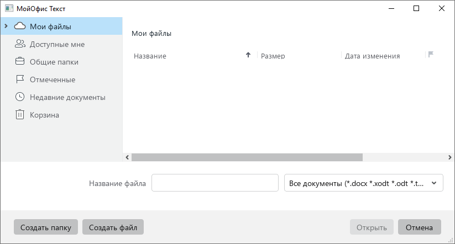Image resolution: width=455 pixels, height=244 pixels.
Task: Open the file type filter dropdown
Action: tap(364, 183)
